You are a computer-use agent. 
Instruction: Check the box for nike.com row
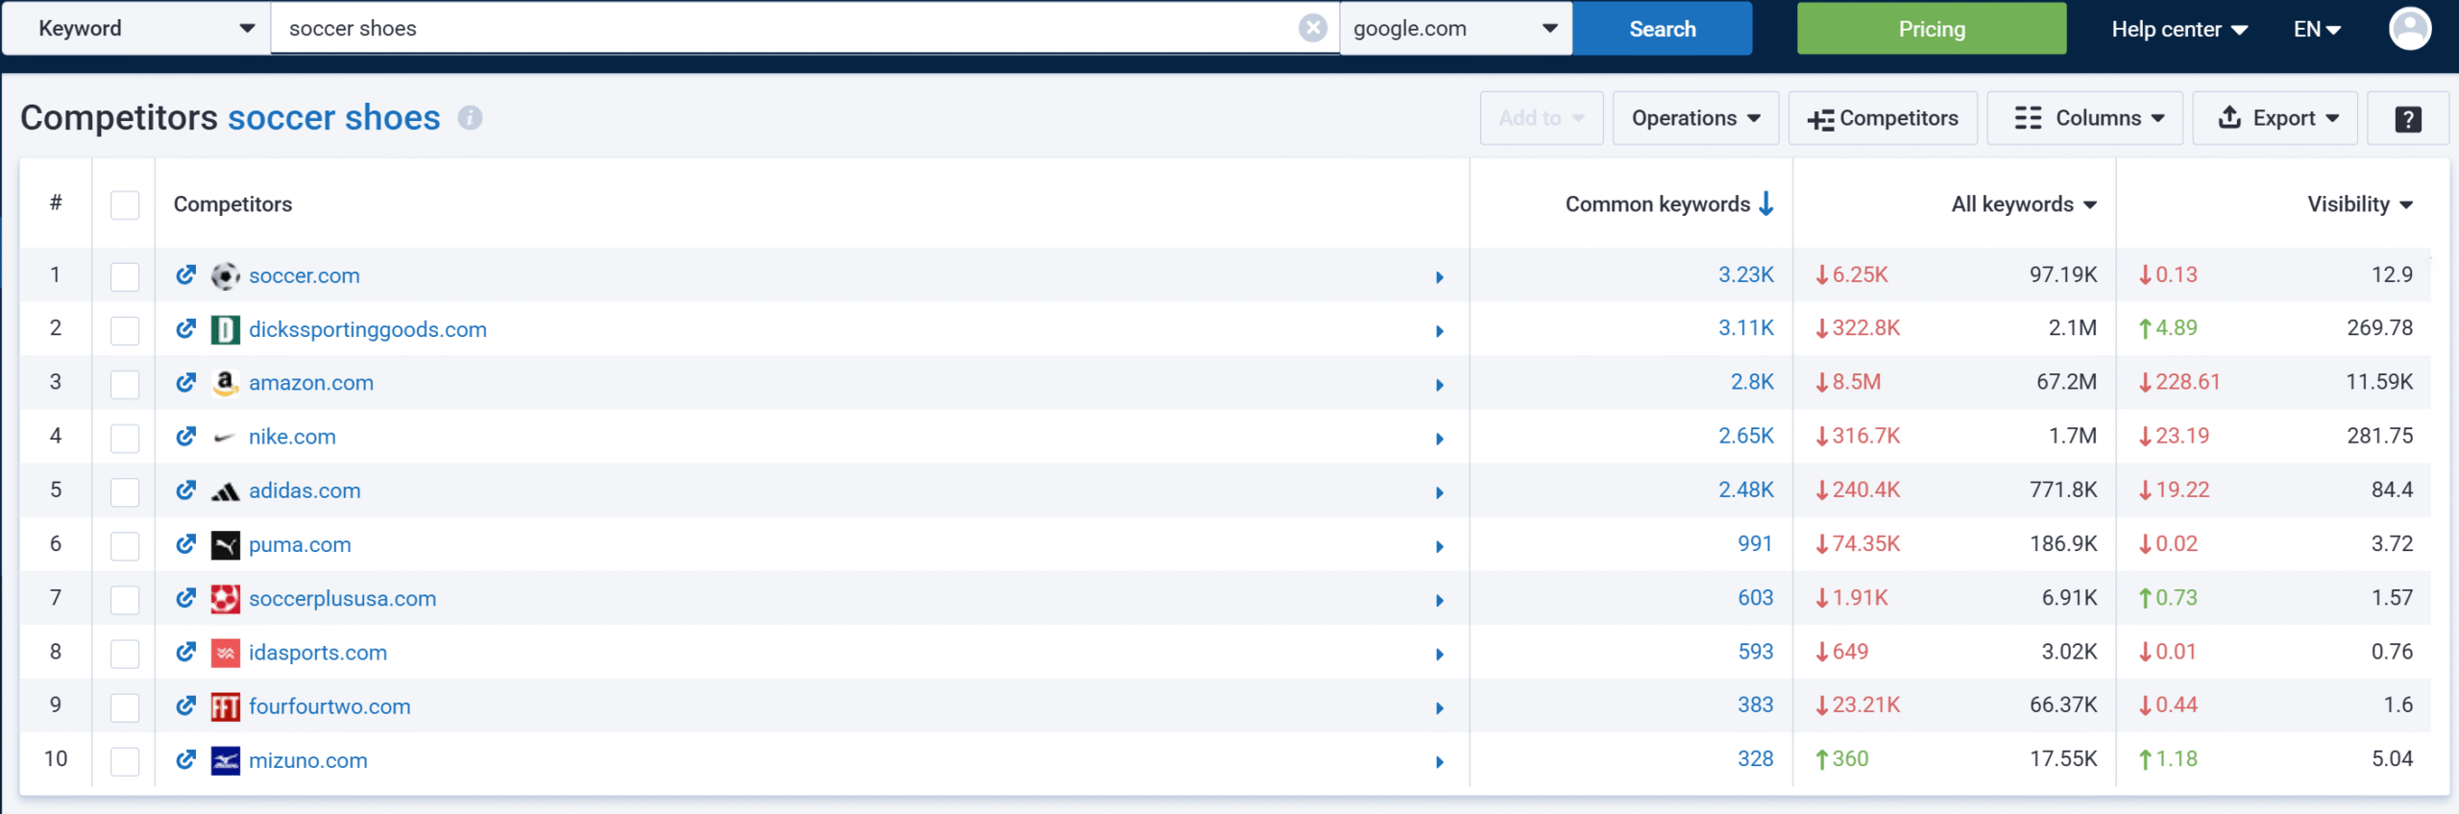pyautogui.click(x=125, y=438)
